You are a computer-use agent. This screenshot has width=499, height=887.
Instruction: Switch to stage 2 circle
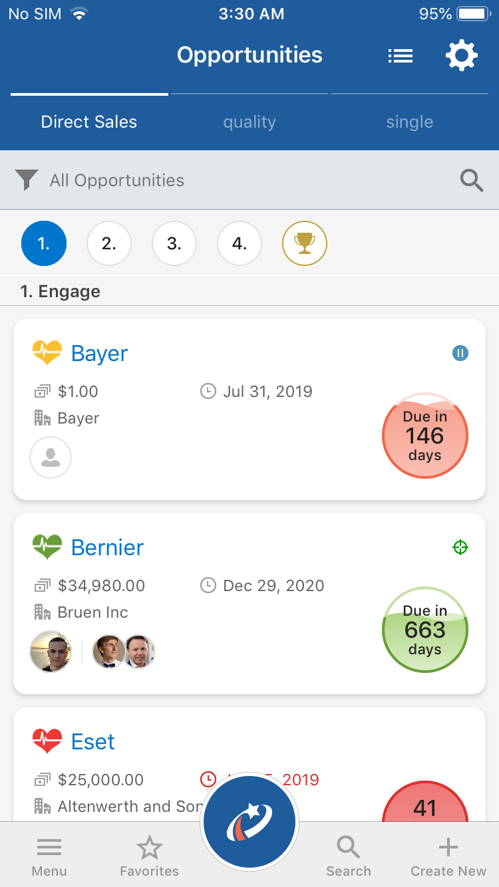coord(109,243)
